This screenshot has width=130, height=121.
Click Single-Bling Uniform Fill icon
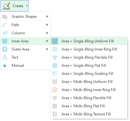coord(55,41)
